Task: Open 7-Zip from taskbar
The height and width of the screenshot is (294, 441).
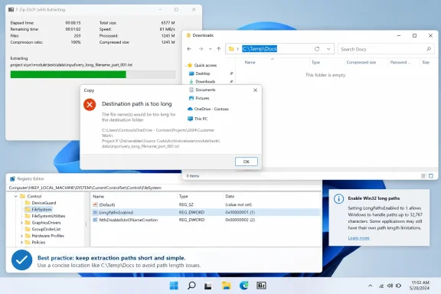Action: tap(261, 286)
